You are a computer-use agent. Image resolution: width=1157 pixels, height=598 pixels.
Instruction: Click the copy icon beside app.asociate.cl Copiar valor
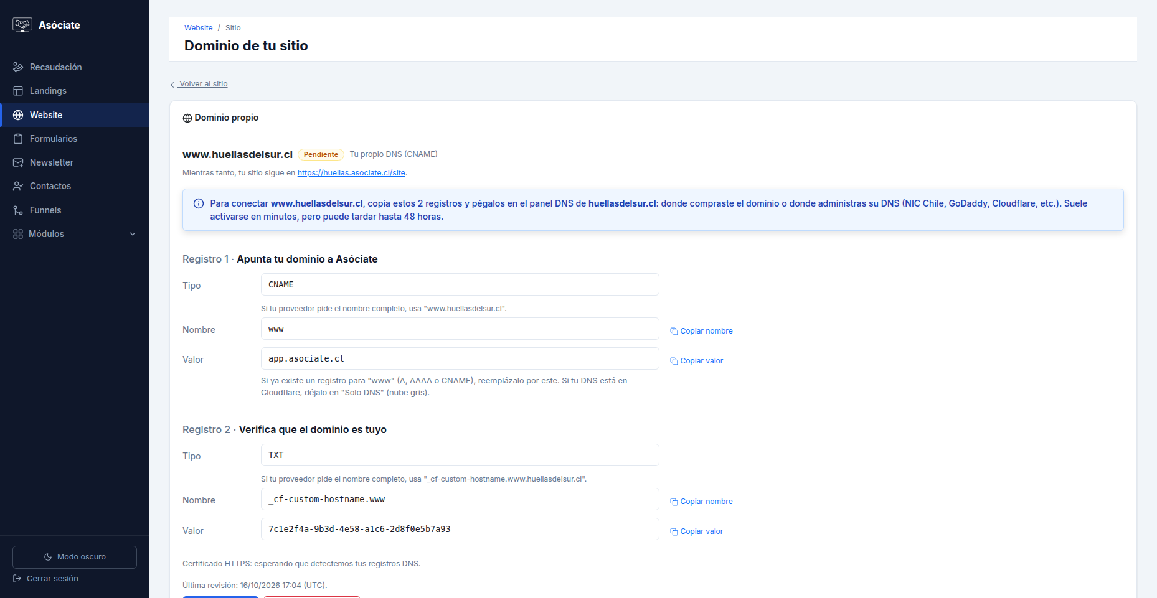[674, 361]
